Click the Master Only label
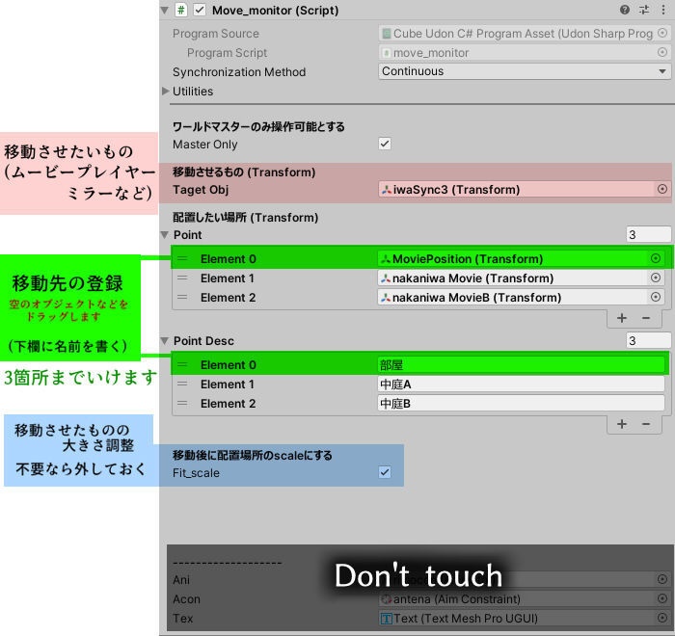Image resolution: width=675 pixels, height=636 pixels. click(x=204, y=145)
